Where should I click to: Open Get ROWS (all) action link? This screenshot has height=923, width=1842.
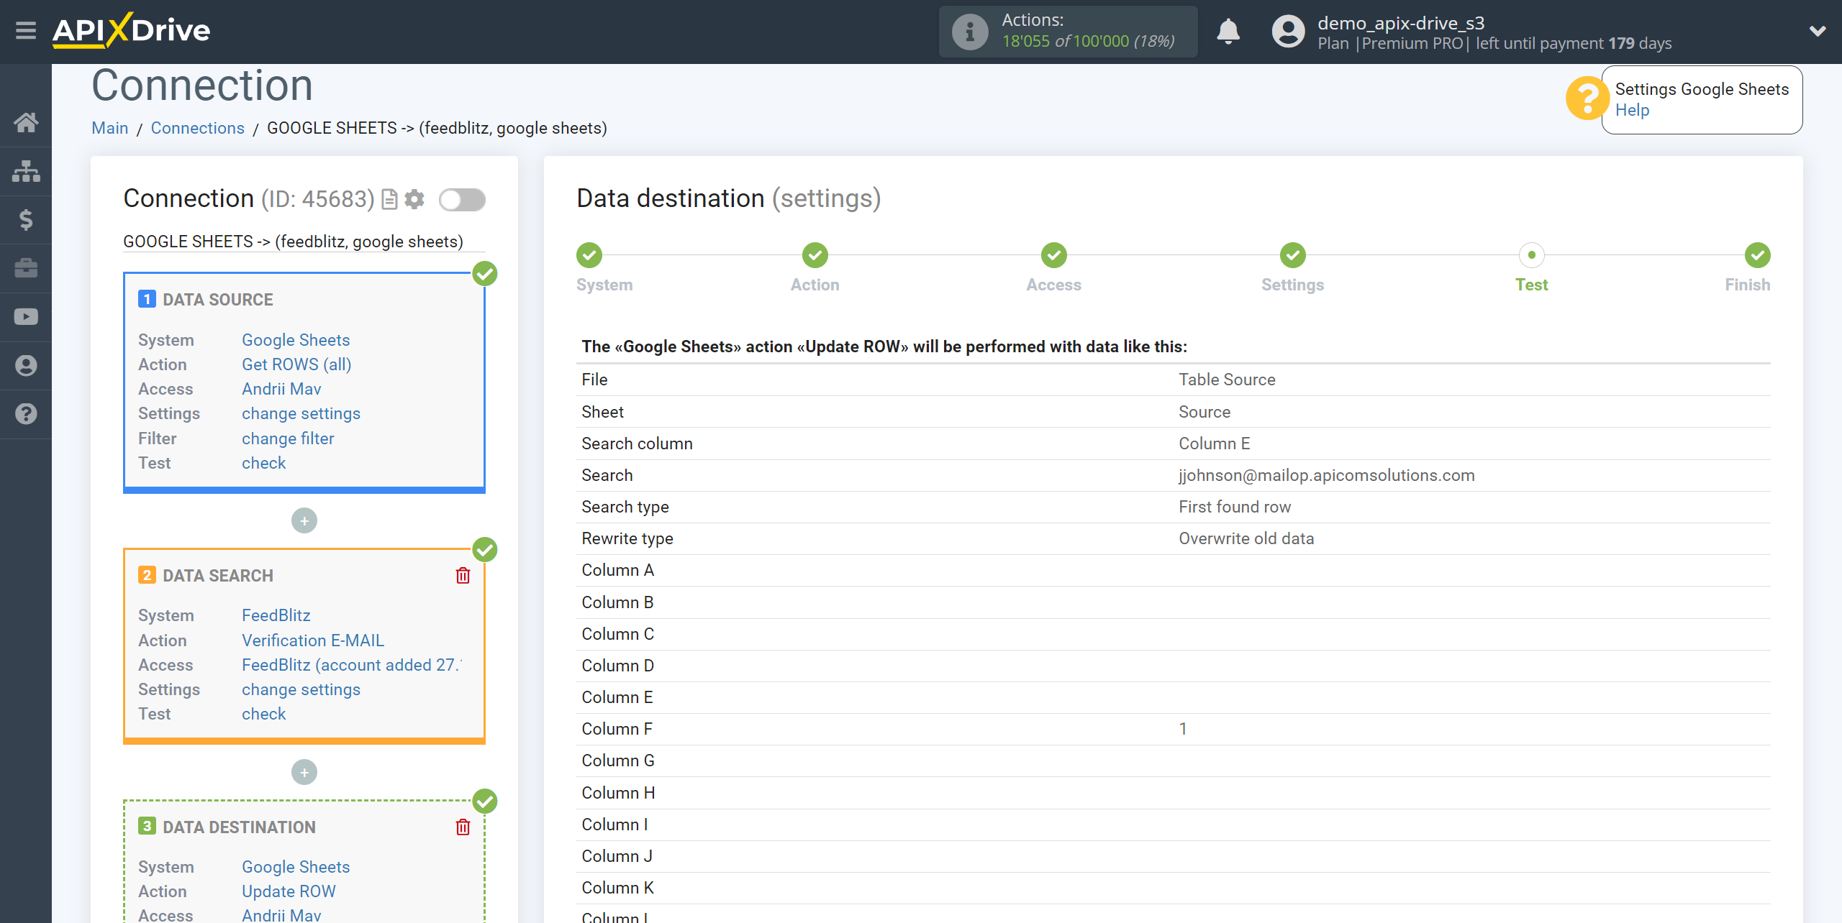(296, 364)
